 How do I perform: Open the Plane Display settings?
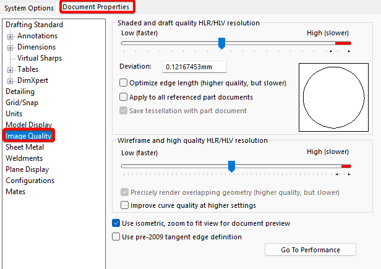tap(27, 169)
